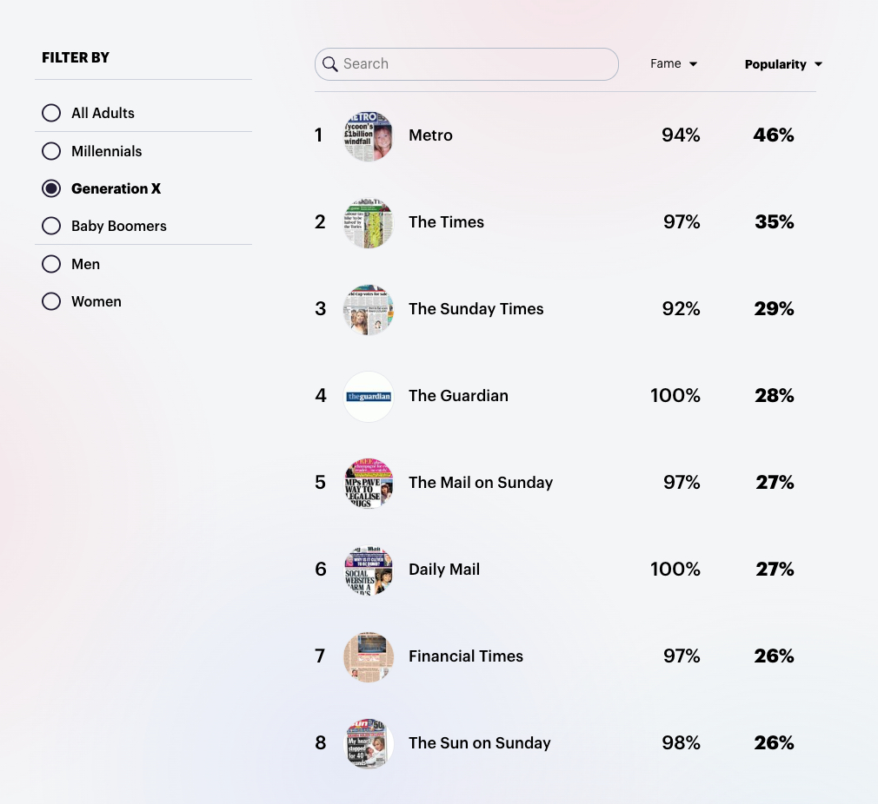Select The Mail on Sunday thumbnail
This screenshot has height=804, width=878.
pos(369,484)
